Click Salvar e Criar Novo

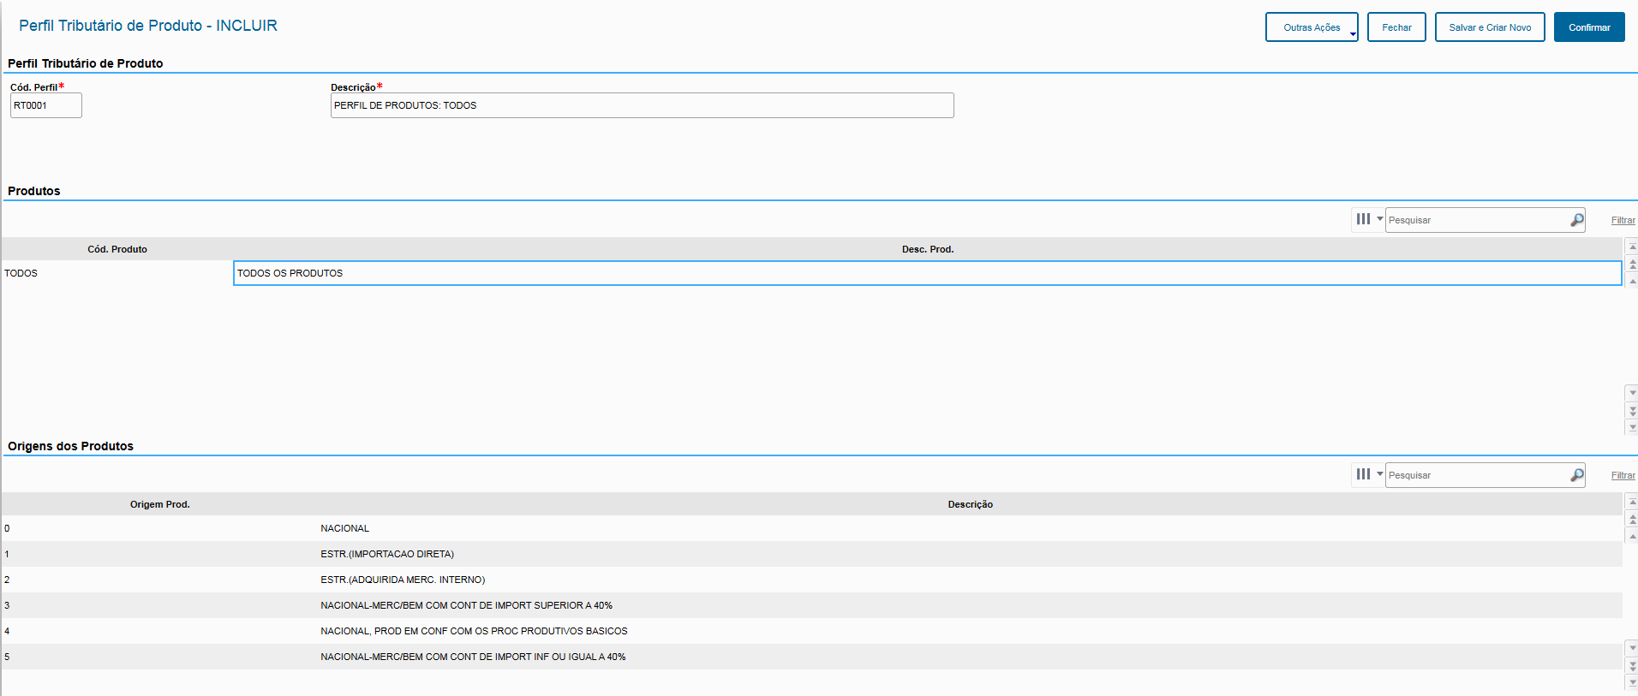[1489, 27]
